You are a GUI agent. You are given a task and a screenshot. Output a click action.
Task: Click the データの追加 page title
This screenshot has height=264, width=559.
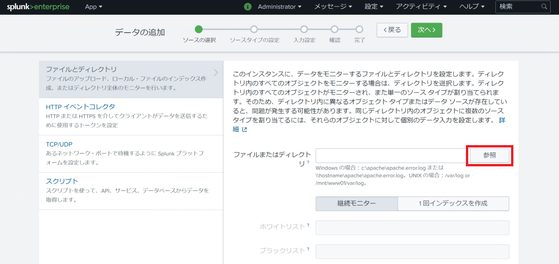point(140,32)
